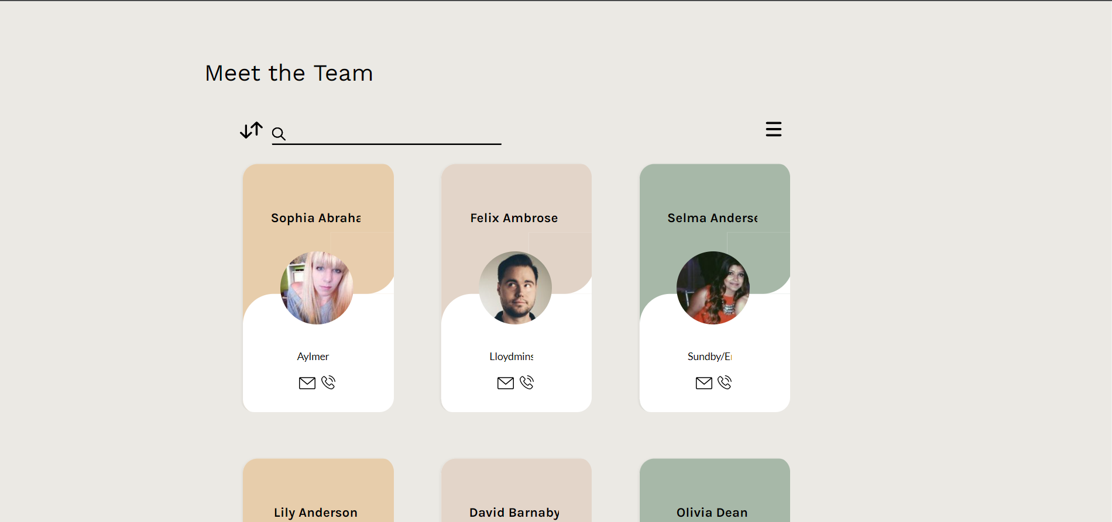Select the Felix Ambrose name heading
The height and width of the screenshot is (522, 1112).
pos(514,218)
